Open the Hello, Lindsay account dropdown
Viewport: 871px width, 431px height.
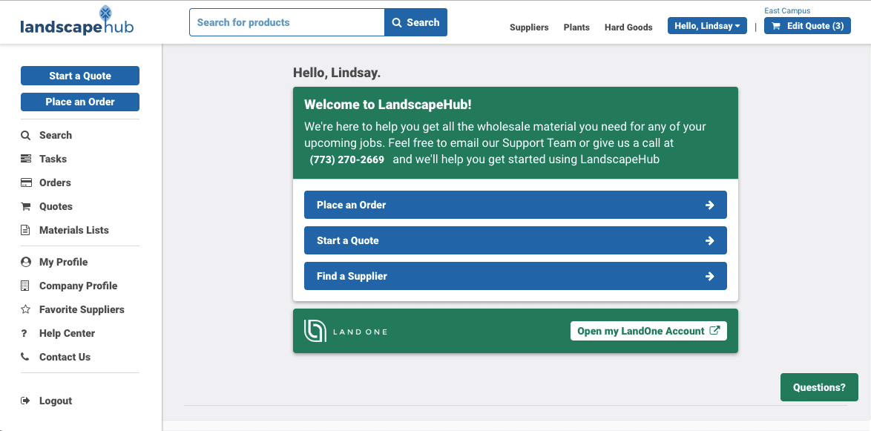click(707, 26)
